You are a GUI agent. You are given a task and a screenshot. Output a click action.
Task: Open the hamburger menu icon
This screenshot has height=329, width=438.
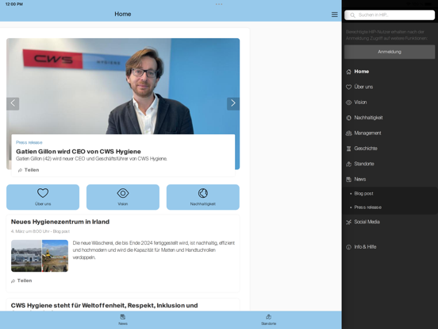click(334, 14)
